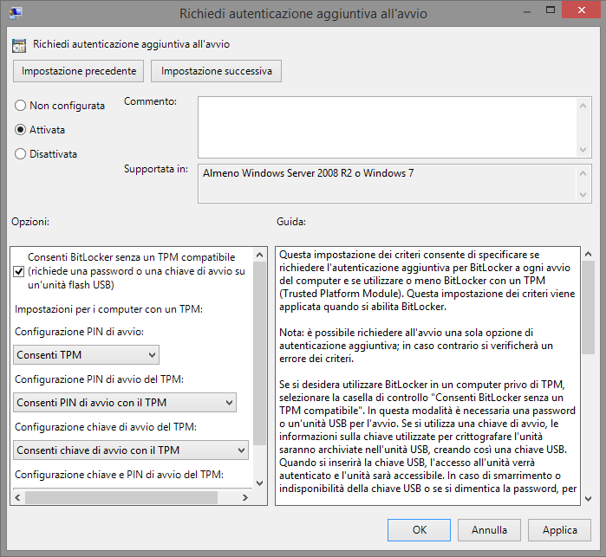The width and height of the screenshot is (606, 557).
Task: Apply changes with the Applica button
Action: click(x=560, y=530)
